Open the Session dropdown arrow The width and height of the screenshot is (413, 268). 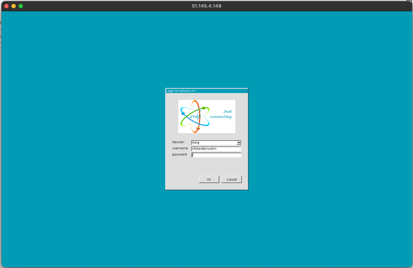[x=238, y=143]
